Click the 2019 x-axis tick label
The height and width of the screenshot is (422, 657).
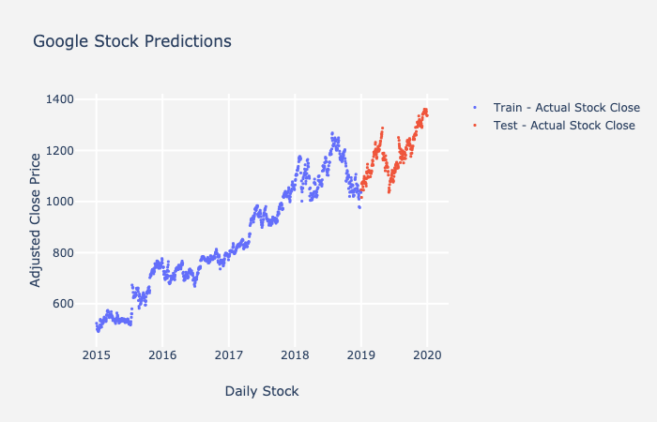[361, 354]
